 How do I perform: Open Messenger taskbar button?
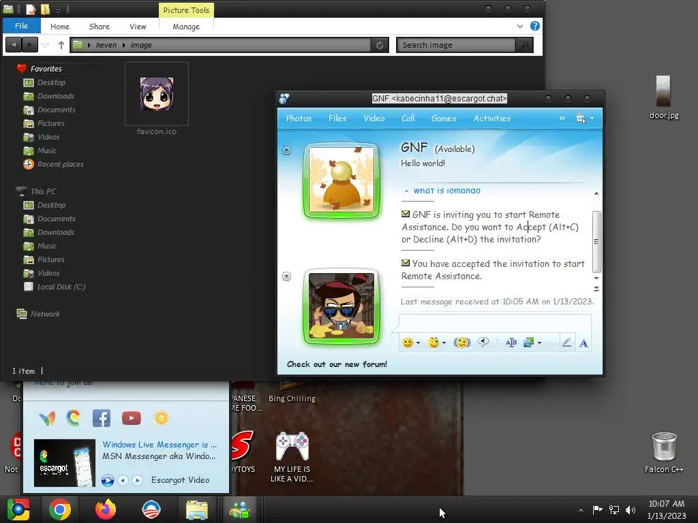coord(240,509)
